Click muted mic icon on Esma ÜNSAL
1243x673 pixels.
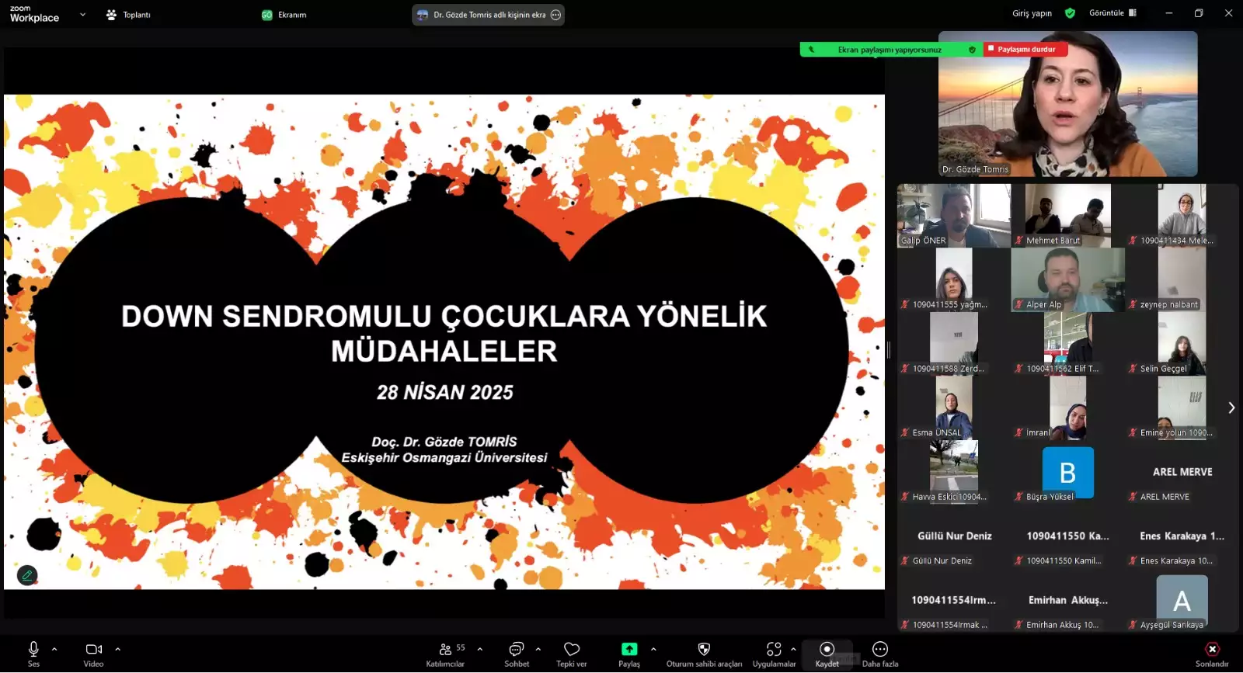point(905,433)
